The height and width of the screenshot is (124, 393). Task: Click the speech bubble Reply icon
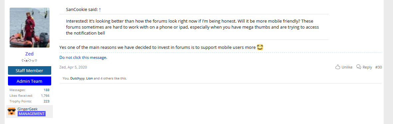[x=359, y=67]
